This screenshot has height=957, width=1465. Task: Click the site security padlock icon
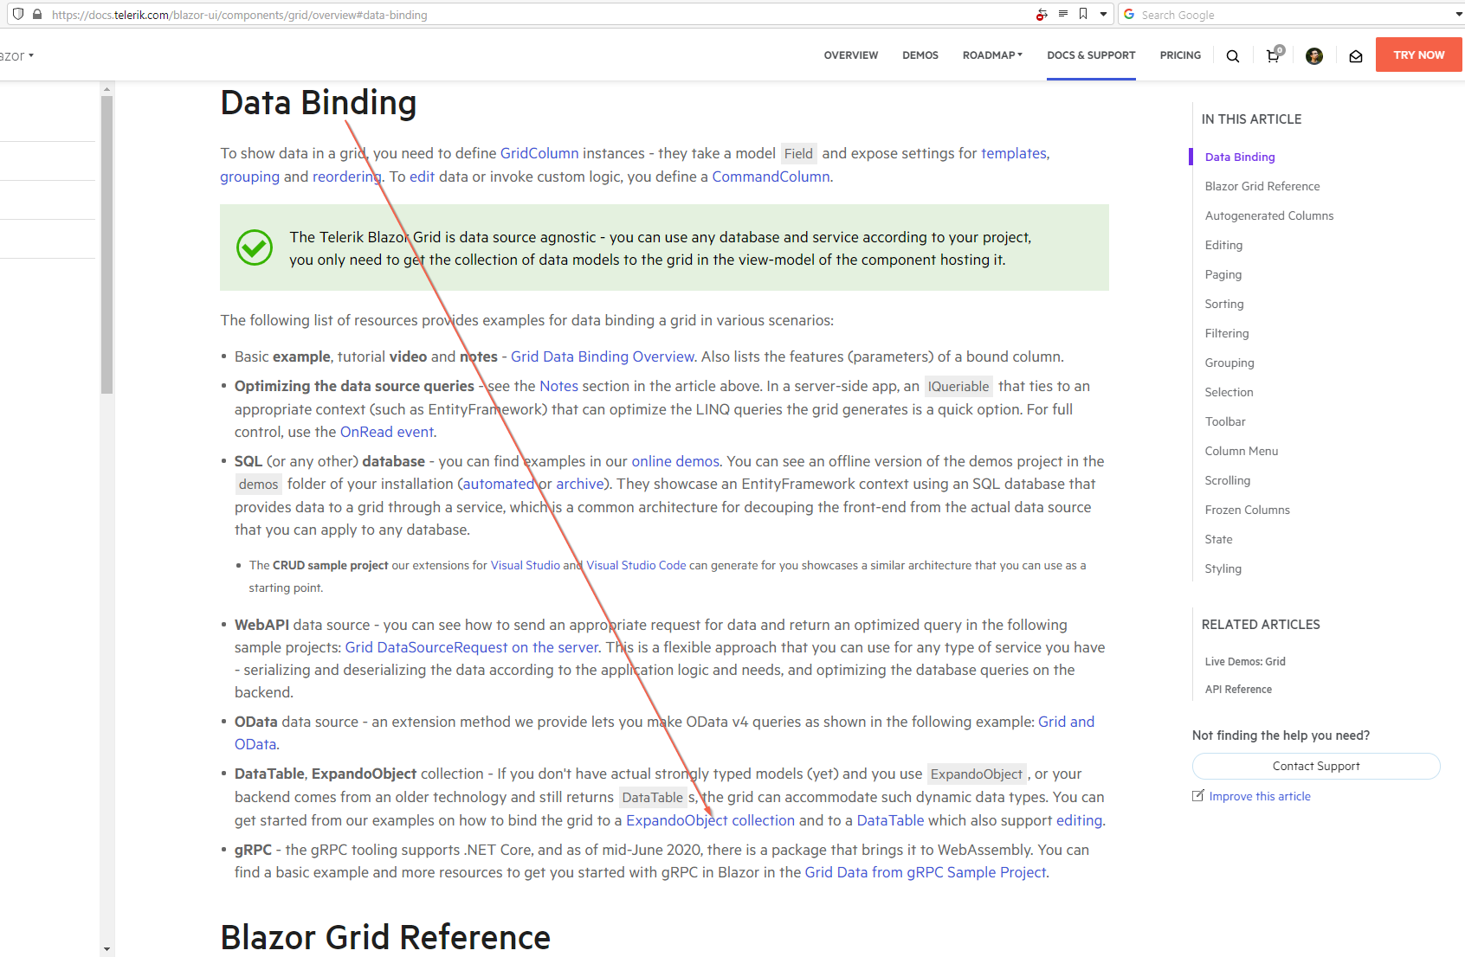click(37, 14)
